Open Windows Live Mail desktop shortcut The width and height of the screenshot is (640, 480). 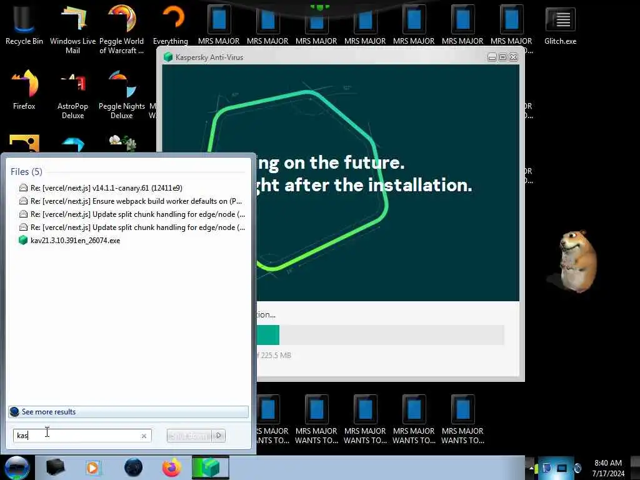click(72, 29)
